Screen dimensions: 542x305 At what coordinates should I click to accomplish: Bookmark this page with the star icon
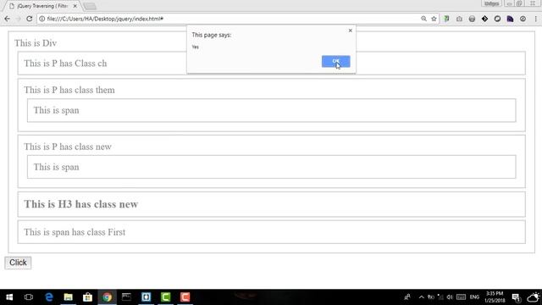tap(434, 19)
